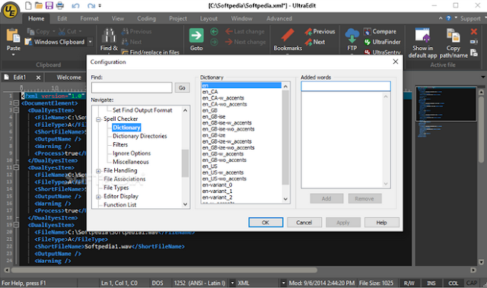Print the document with the printer icon
The height and width of the screenshot is (288, 487).
(x=60, y=5)
